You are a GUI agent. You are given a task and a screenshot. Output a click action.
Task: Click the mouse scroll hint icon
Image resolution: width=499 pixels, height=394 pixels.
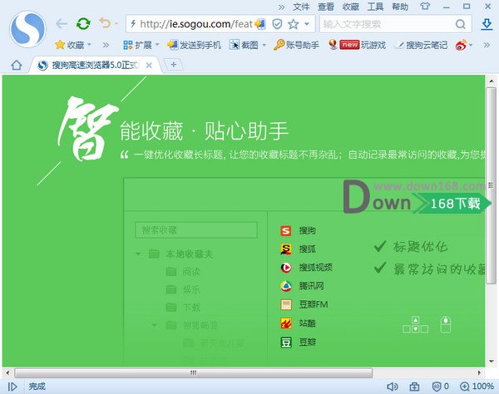pyautogui.click(x=446, y=325)
